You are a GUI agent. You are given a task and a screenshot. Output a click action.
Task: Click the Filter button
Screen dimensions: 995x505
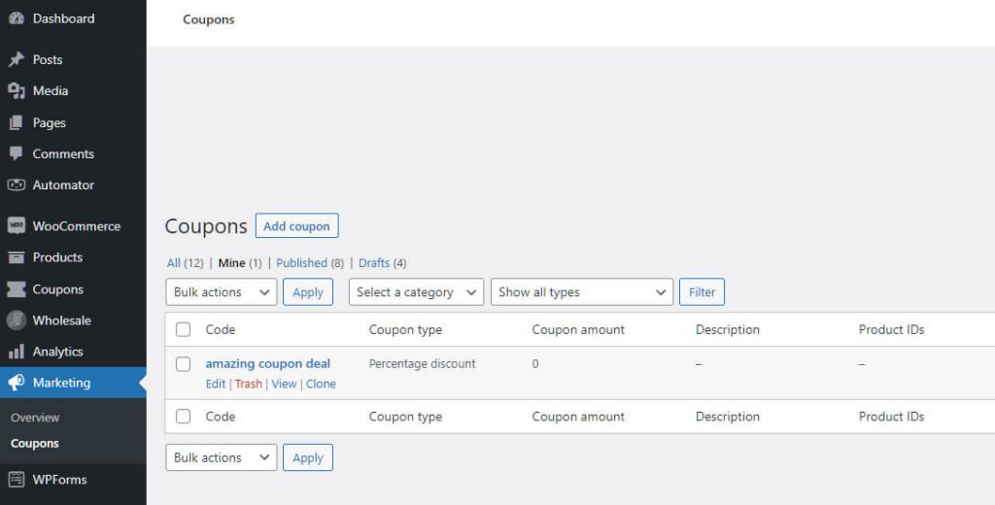[x=702, y=292]
